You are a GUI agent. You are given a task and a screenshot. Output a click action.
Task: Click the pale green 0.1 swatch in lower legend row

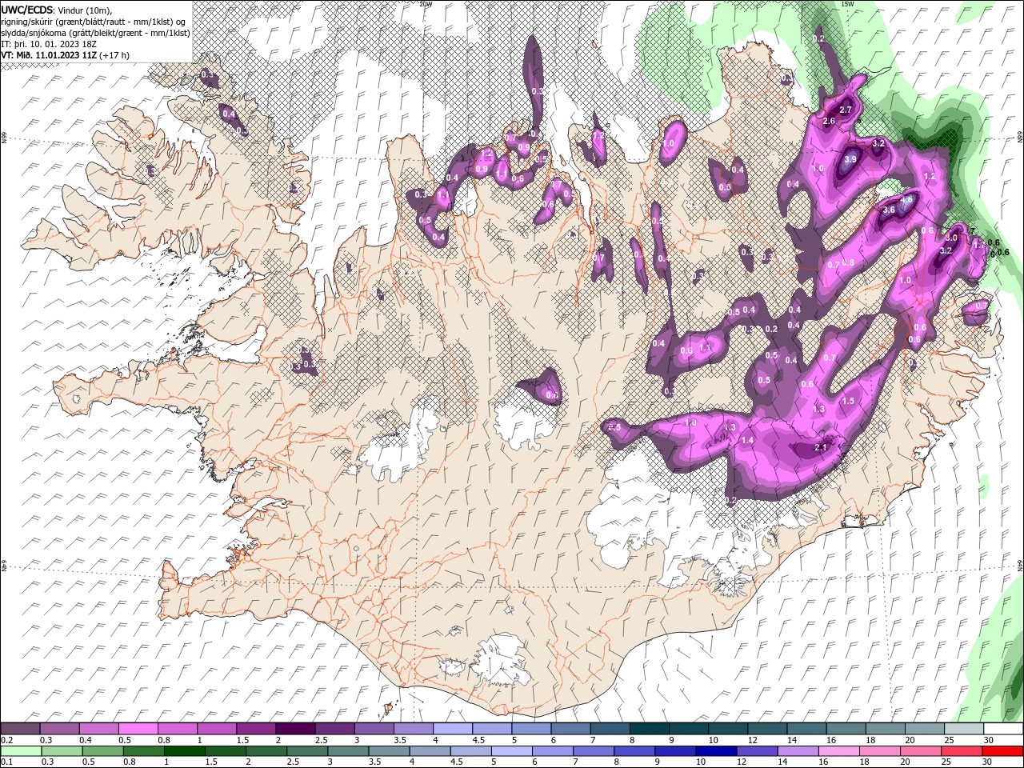click(x=20, y=751)
